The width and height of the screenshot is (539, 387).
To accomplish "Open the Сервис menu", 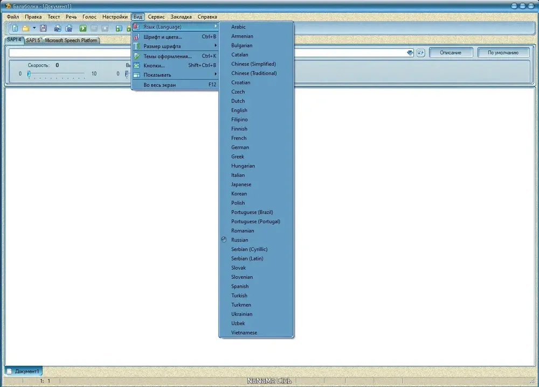I will pyautogui.click(x=156, y=17).
